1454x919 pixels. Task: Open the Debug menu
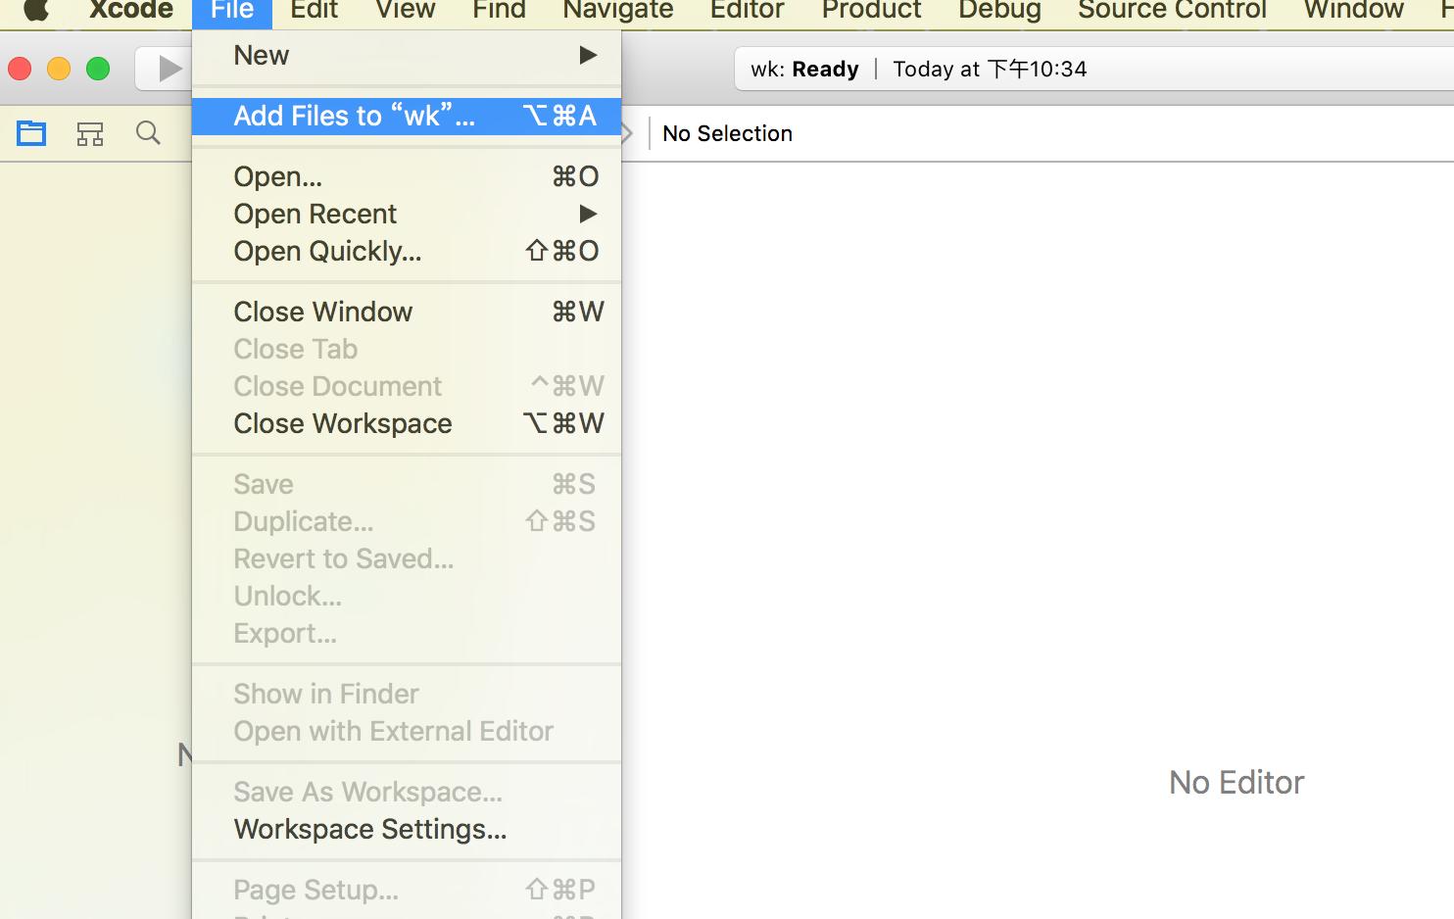tap(999, 10)
